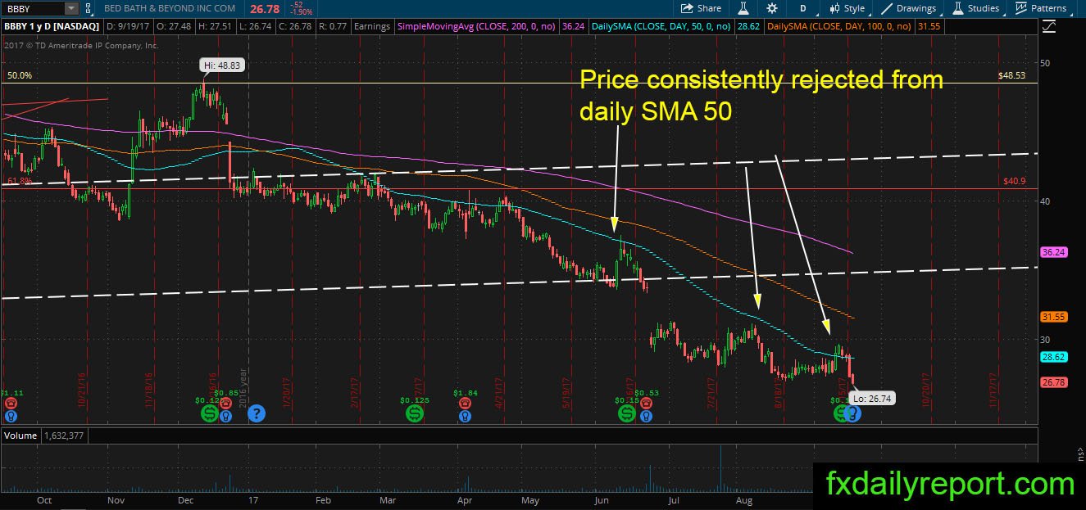Viewport: 1086px width, 510px height.
Task: Click the Oct label on time axis
Action: click(44, 499)
